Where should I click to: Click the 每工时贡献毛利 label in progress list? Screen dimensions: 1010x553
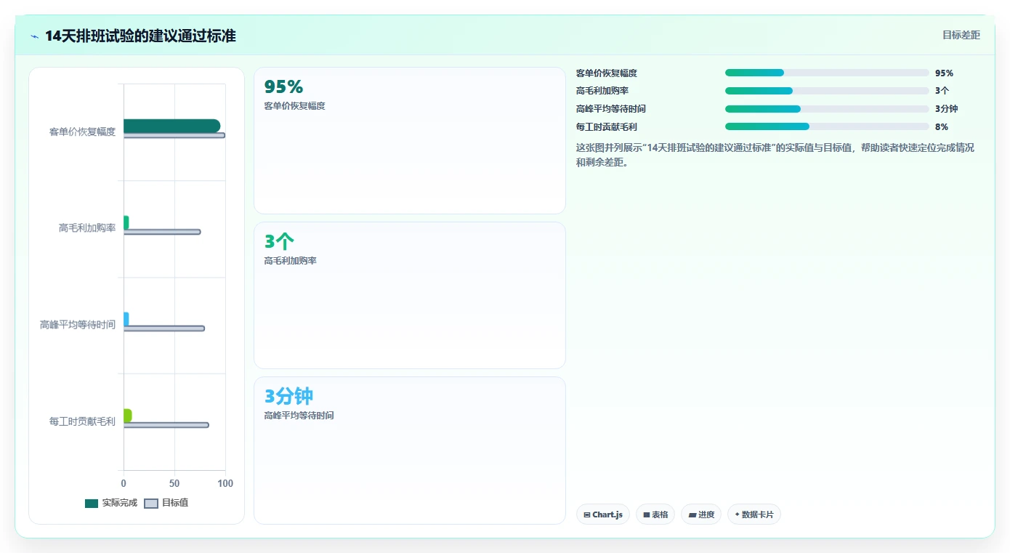(607, 127)
